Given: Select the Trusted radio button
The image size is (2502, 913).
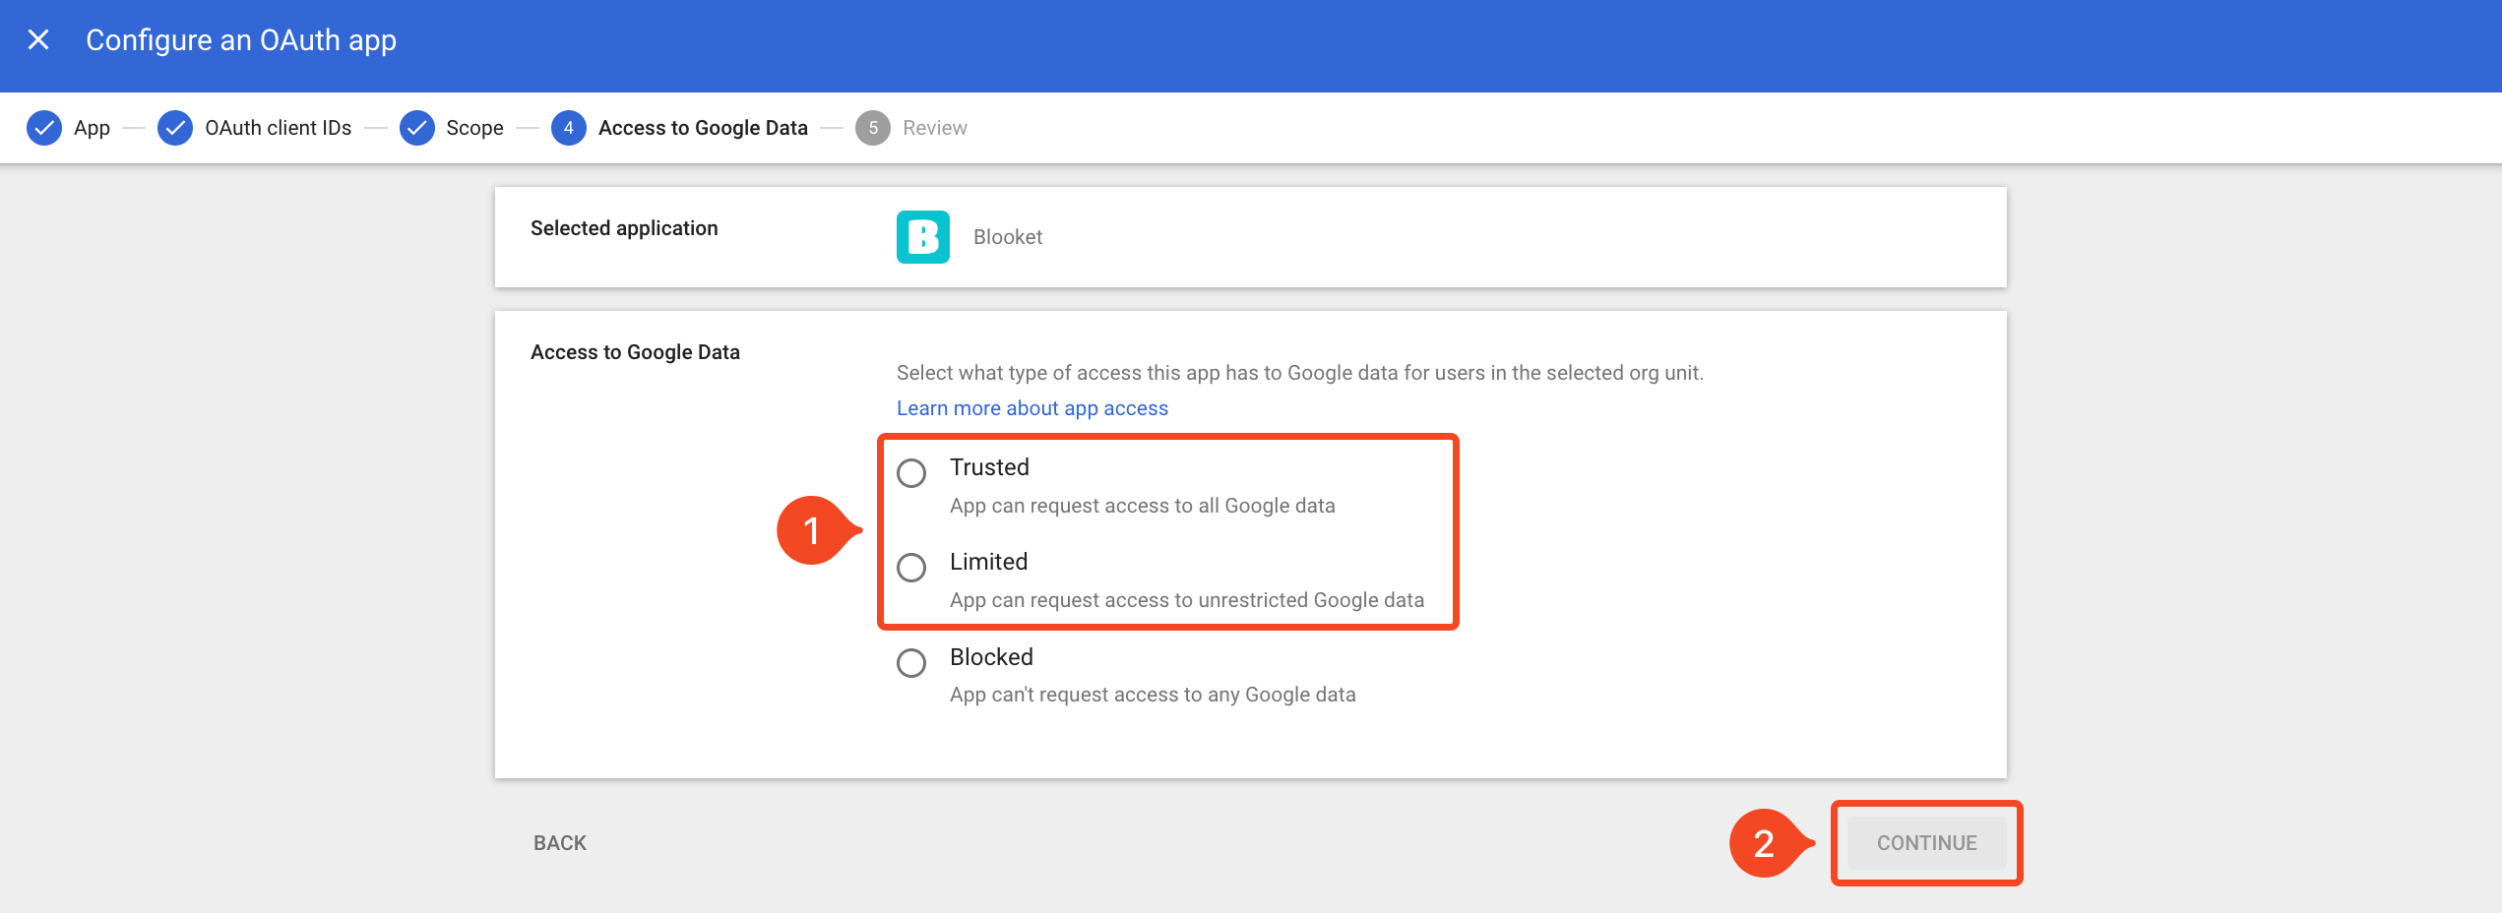Looking at the screenshot, I should click(x=911, y=473).
